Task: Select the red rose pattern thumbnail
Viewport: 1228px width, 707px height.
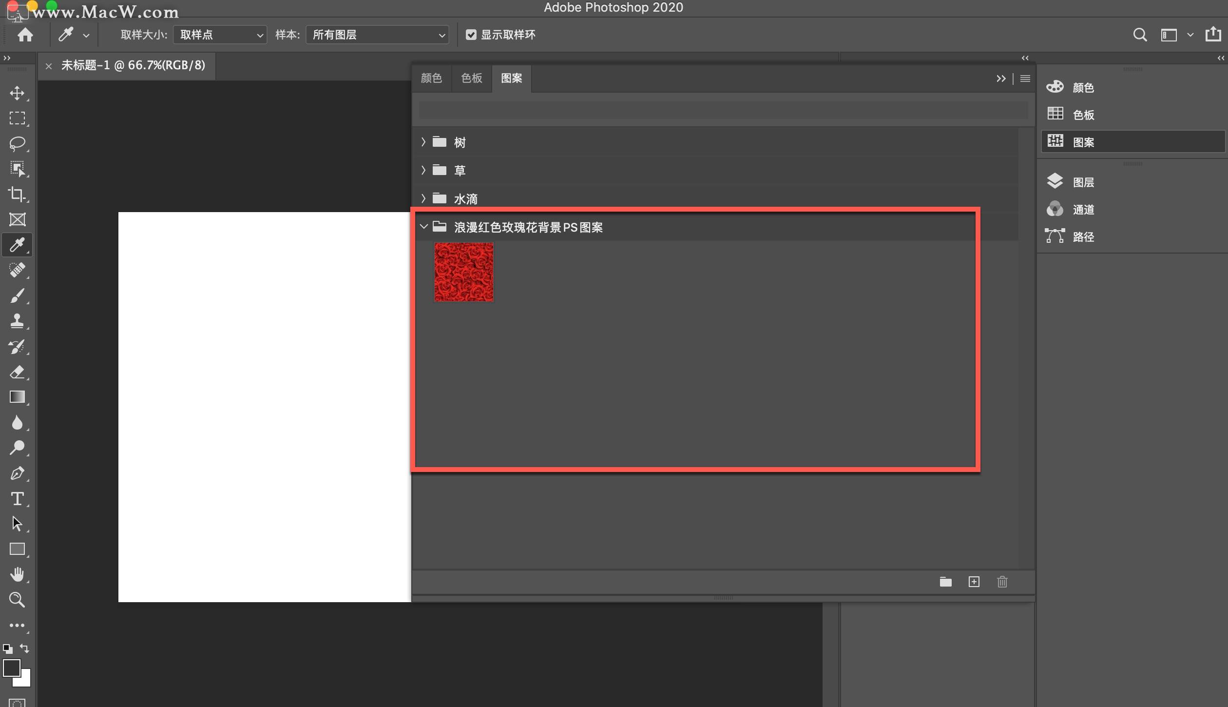Action: pos(464,272)
